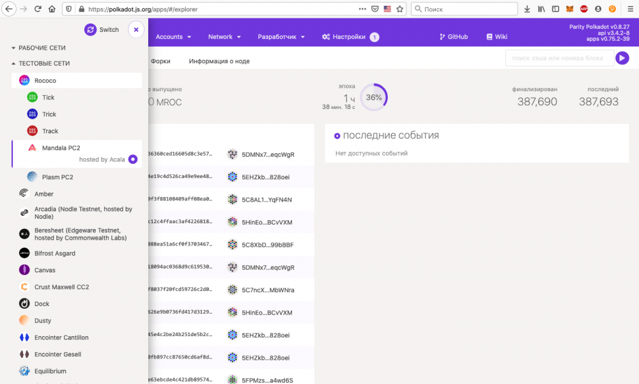
Task: Focus the block hash search field
Action: pyautogui.click(x=560, y=58)
